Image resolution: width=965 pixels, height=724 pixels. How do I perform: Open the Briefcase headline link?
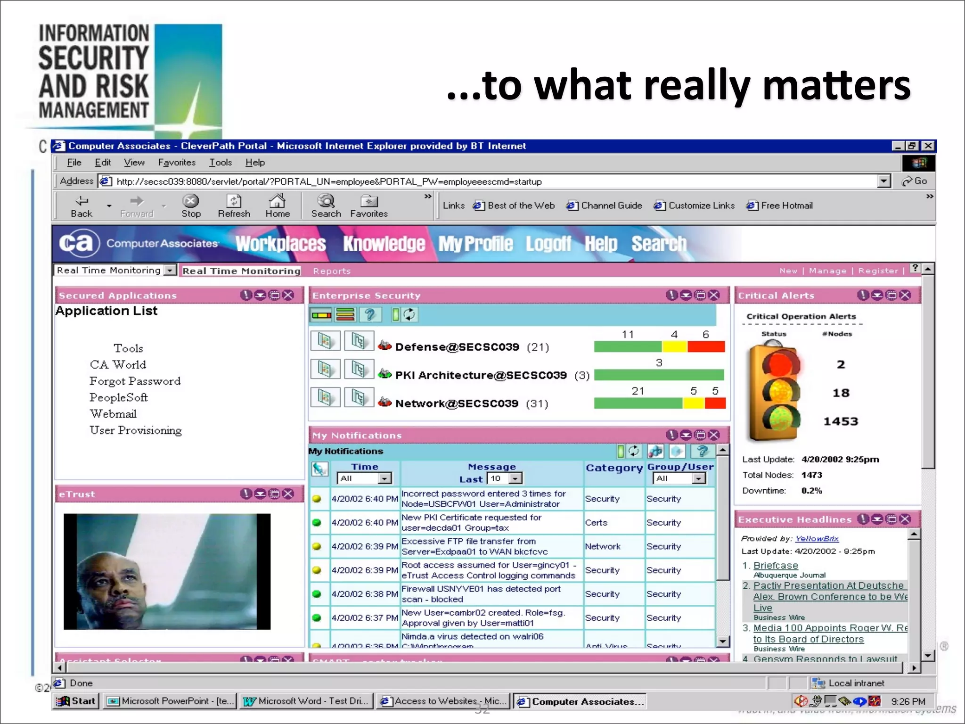[x=775, y=565]
